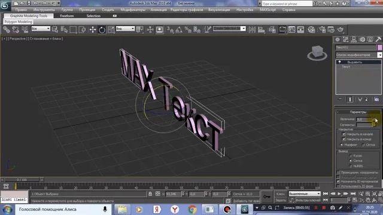Click the 'Polygon Modeling' panel button

[x=19, y=21]
